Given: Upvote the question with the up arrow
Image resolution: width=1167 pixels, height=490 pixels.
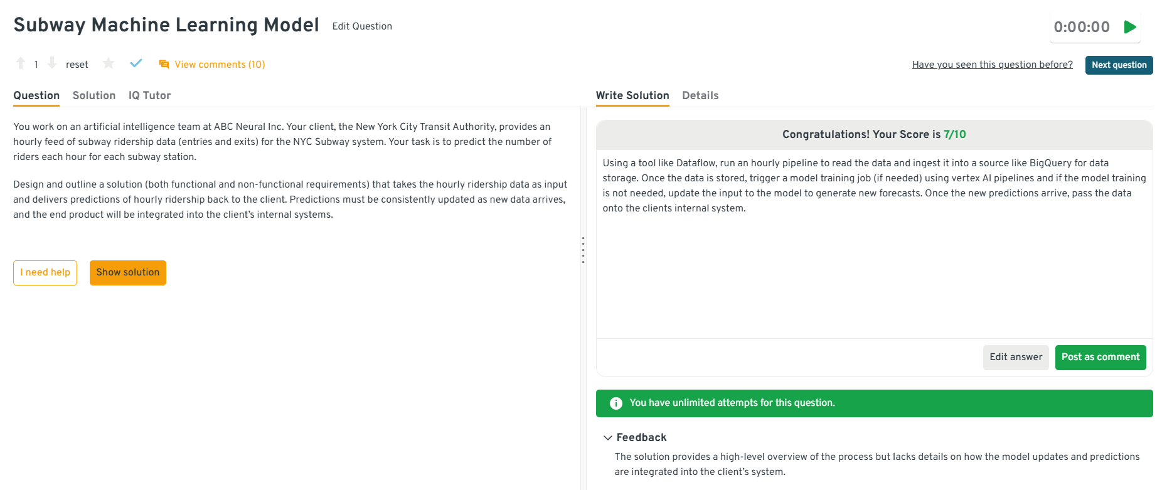Looking at the screenshot, I should point(21,63).
